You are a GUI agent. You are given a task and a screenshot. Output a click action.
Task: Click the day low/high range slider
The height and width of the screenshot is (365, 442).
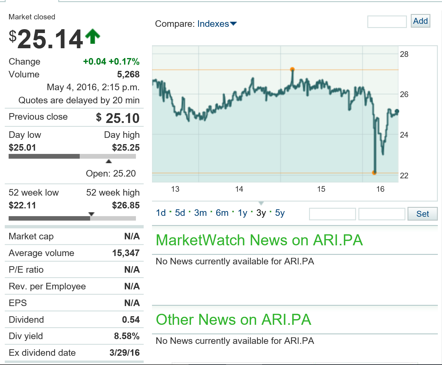pyautogui.click(x=72, y=156)
